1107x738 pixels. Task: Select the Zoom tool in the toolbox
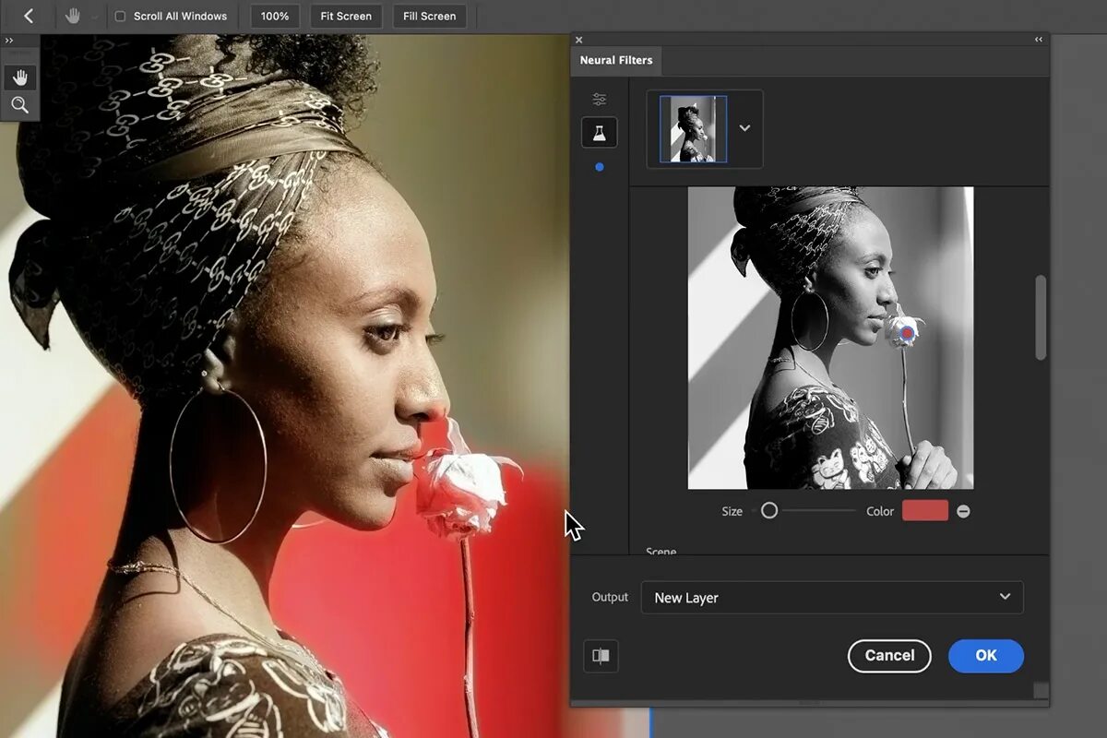(19, 105)
